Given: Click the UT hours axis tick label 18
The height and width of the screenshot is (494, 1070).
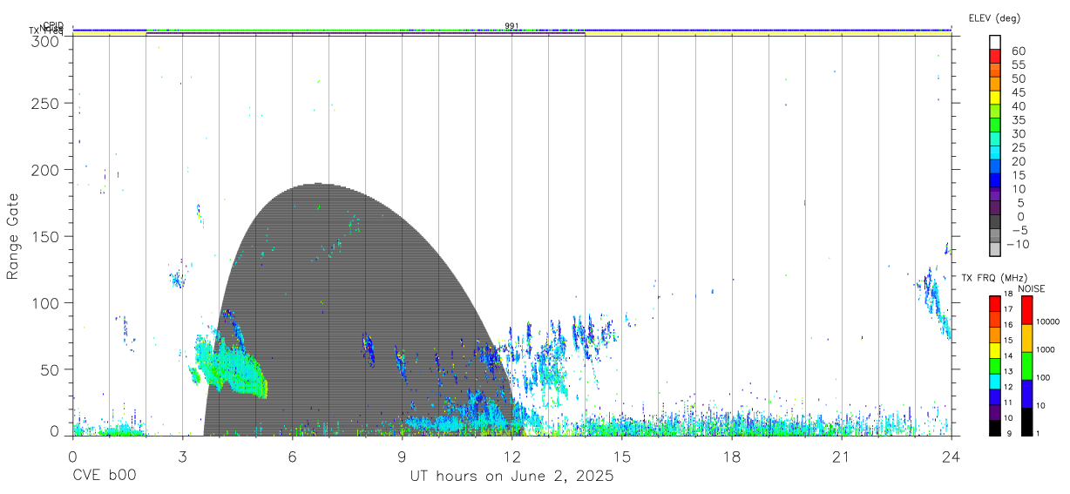Looking at the screenshot, I should [x=732, y=457].
